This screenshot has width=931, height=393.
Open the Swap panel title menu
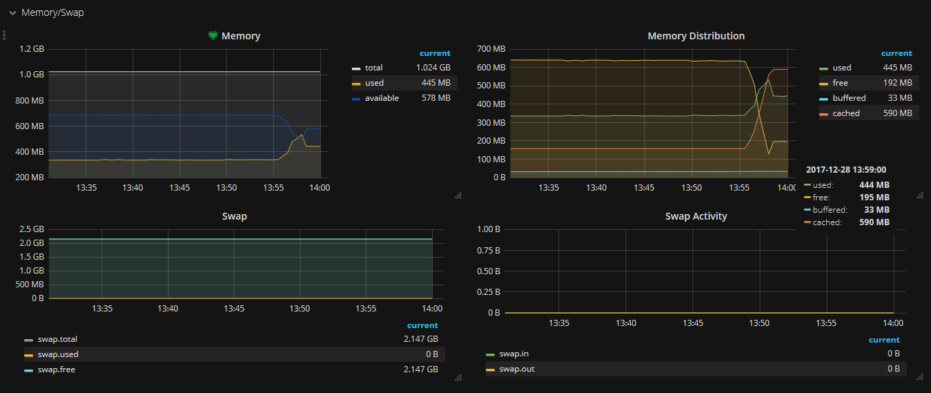tap(235, 216)
